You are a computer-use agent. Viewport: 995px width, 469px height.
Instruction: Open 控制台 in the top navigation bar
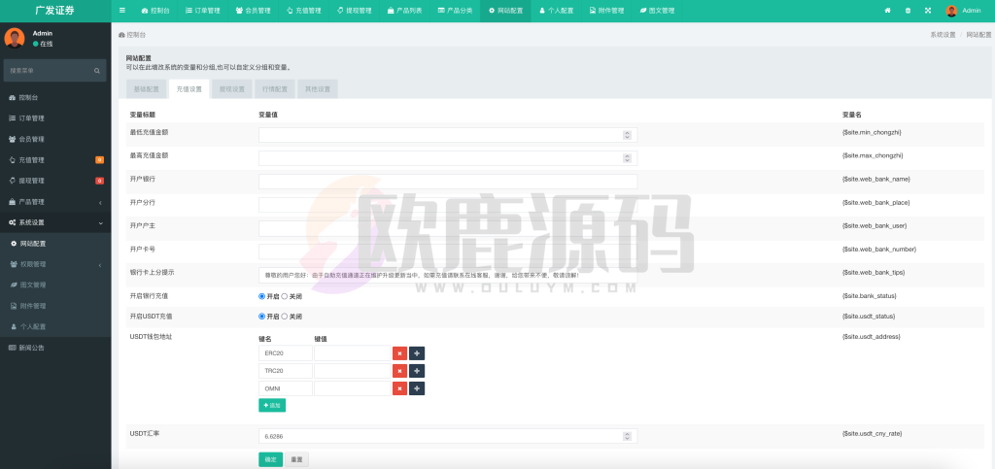155,11
